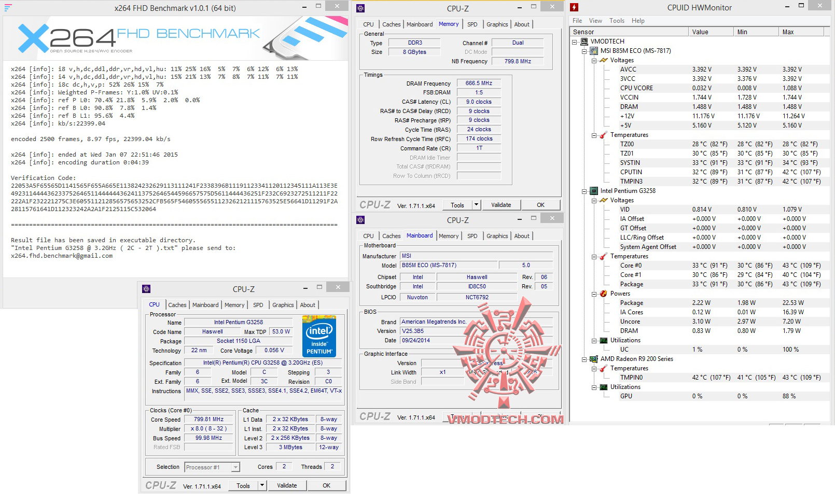
Task: Click Tools button in CPU-Z CPU window
Action: [x=243, y=485]
